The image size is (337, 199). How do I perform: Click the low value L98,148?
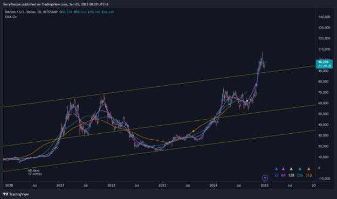(94, 12)
